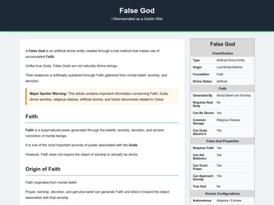Click the 'Can Approach Divinity' label
The image size is (274, 205).
pos(203,178)
